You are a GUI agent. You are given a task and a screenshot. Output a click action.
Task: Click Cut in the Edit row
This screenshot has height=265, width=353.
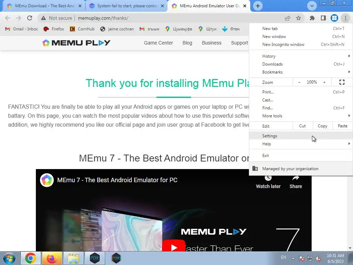[302, 126]
